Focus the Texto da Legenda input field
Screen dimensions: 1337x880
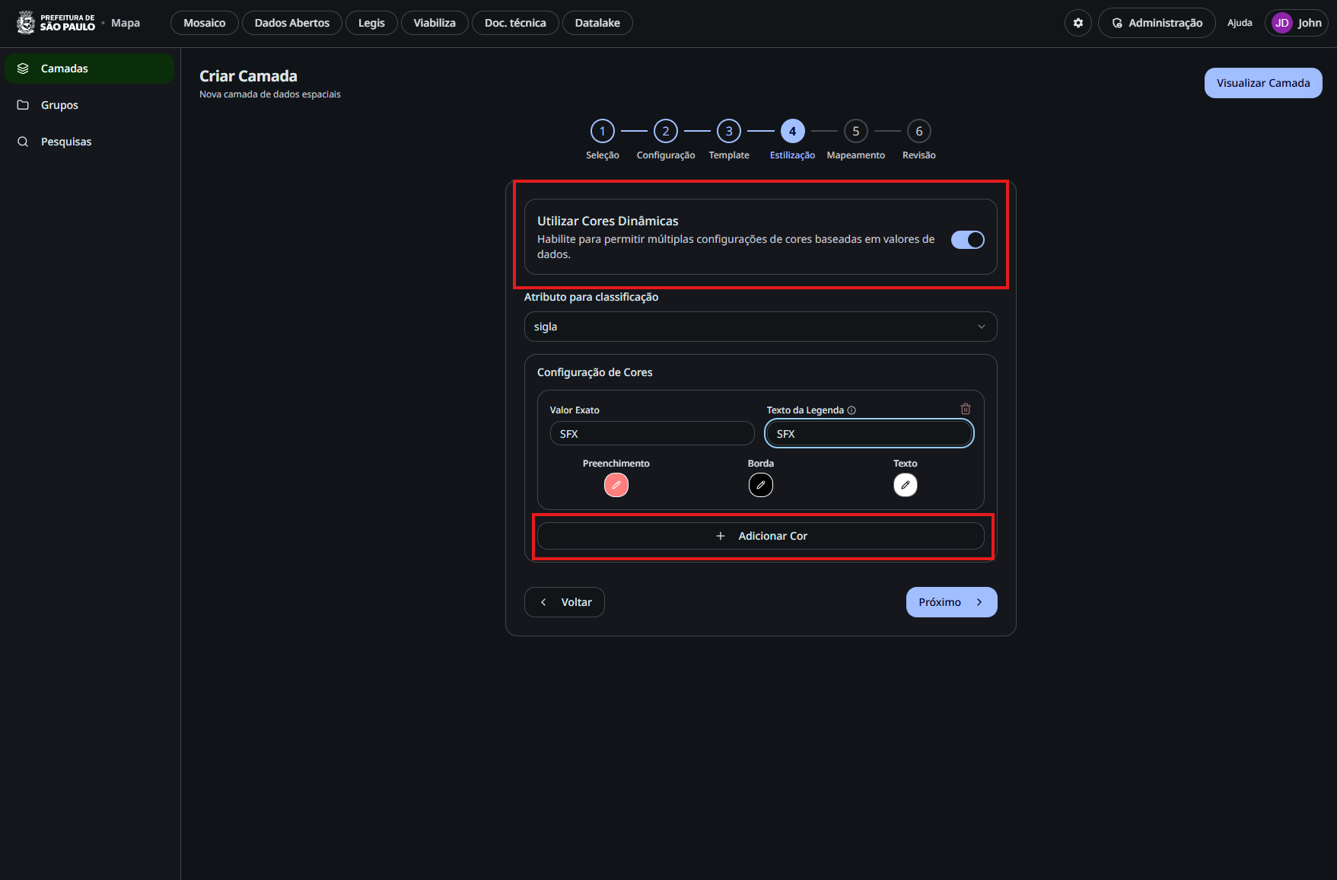(869, 434)
